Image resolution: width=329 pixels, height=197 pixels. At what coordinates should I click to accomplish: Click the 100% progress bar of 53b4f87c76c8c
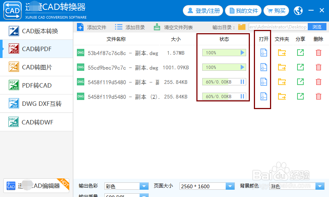[224, 53]
